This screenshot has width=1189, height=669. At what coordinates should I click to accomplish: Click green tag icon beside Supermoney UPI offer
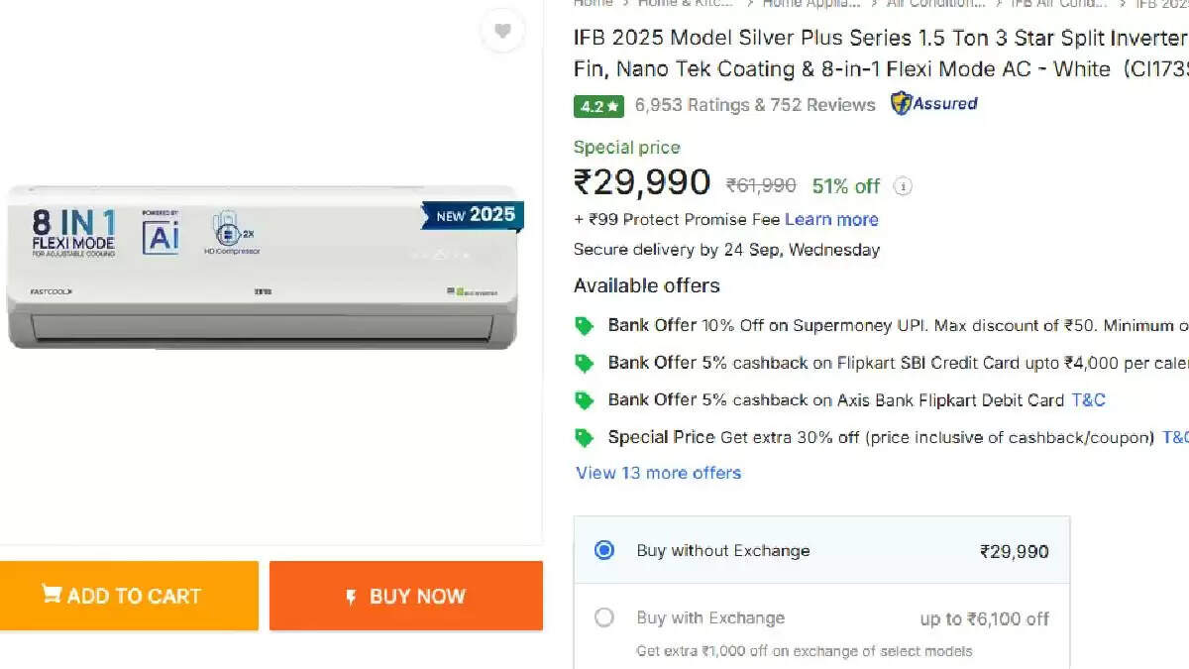point(584,325)
